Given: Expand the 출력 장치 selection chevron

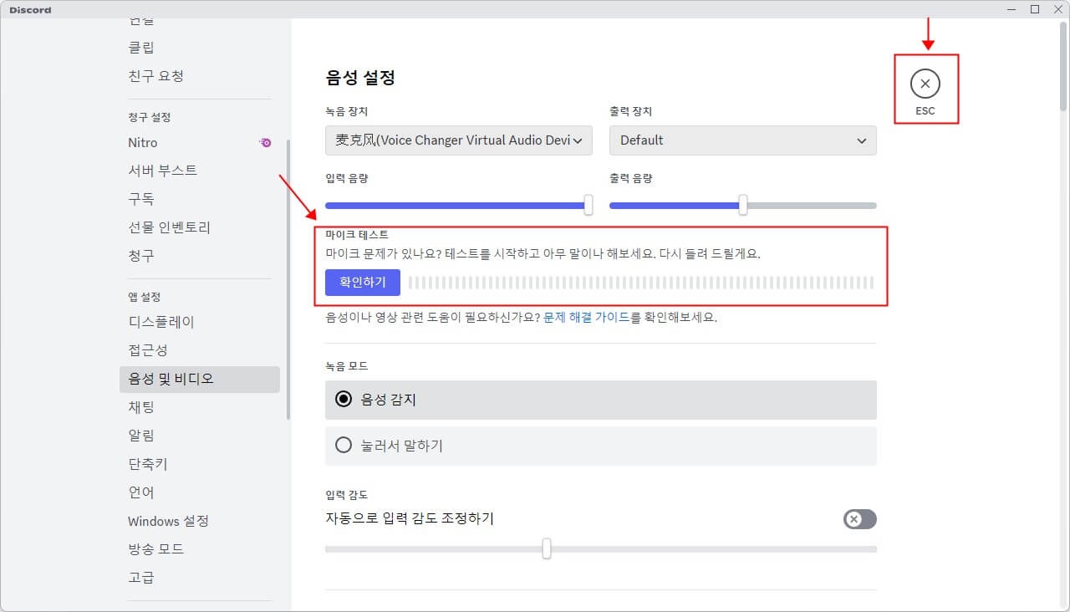Looking at the screenshot, I should click(x=862, y=140).
